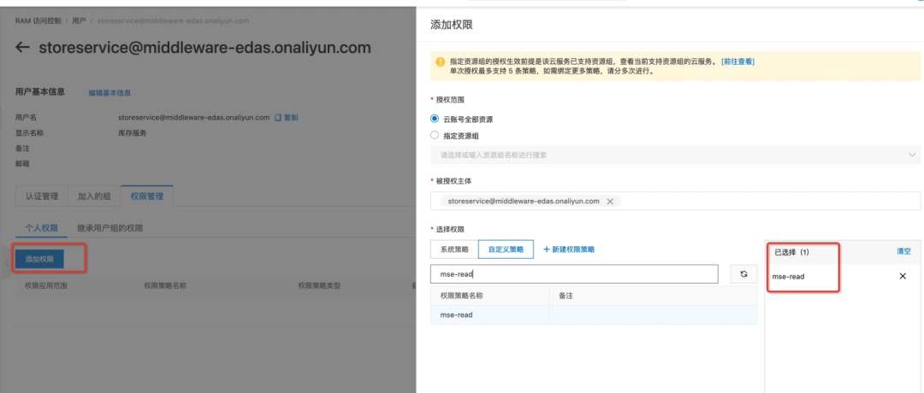
Task: Select the mse-read row in policy table
Action: click(x=488, y=314)
